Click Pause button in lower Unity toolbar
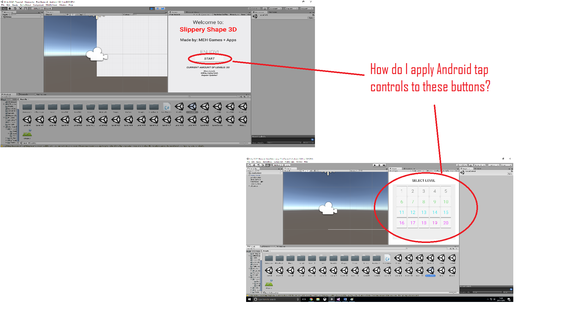This screenshot has height=320, width=570. [379, 165]
